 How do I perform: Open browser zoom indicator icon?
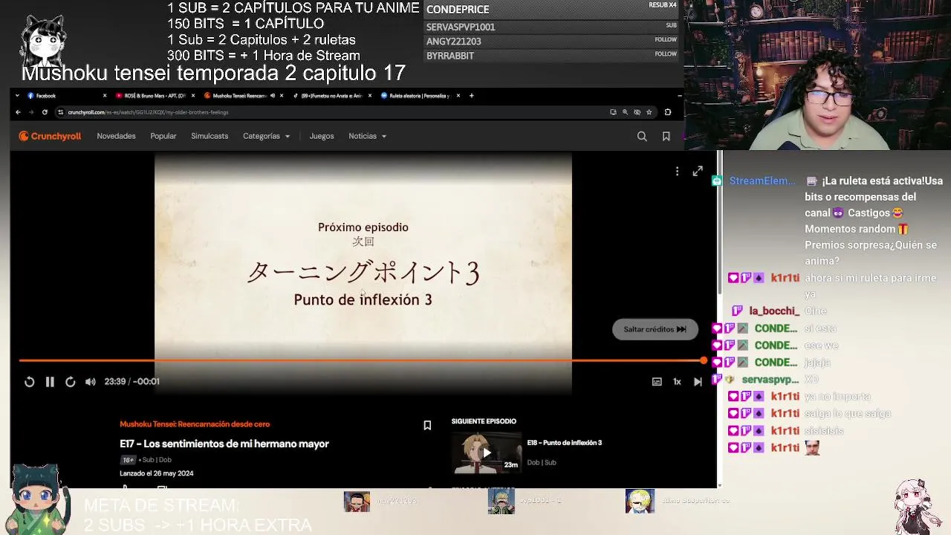click(625, 112)
